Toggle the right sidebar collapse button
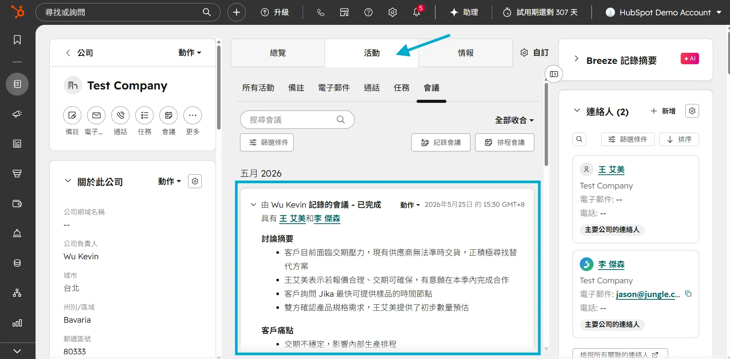 554,74
